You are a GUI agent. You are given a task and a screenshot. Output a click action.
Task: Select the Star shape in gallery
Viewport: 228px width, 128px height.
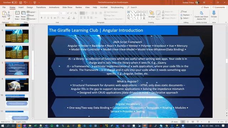pos(144,18)
